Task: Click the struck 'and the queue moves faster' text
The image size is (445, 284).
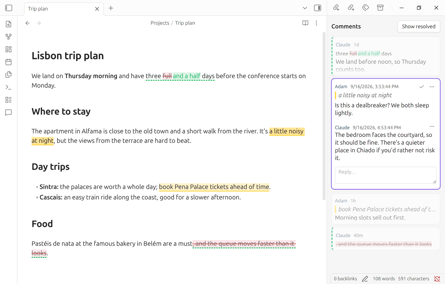Action: (244, 244)
